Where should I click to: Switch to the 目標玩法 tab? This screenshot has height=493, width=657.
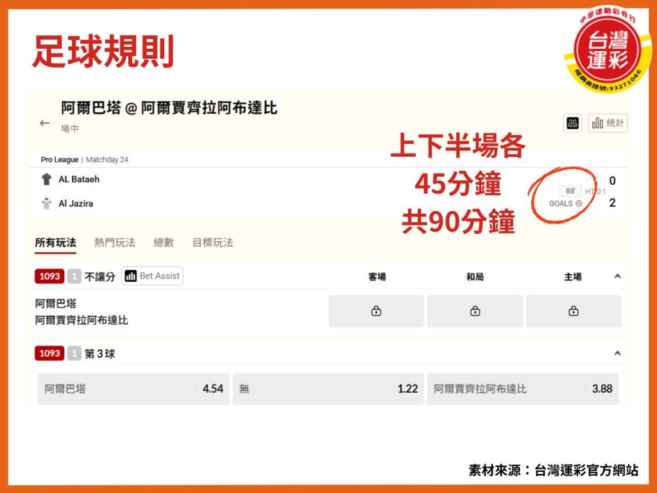point(212,243)
